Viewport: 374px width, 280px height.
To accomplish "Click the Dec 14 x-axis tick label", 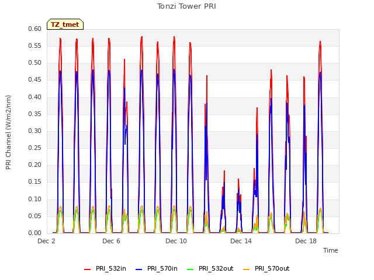I will click(241, 241).
